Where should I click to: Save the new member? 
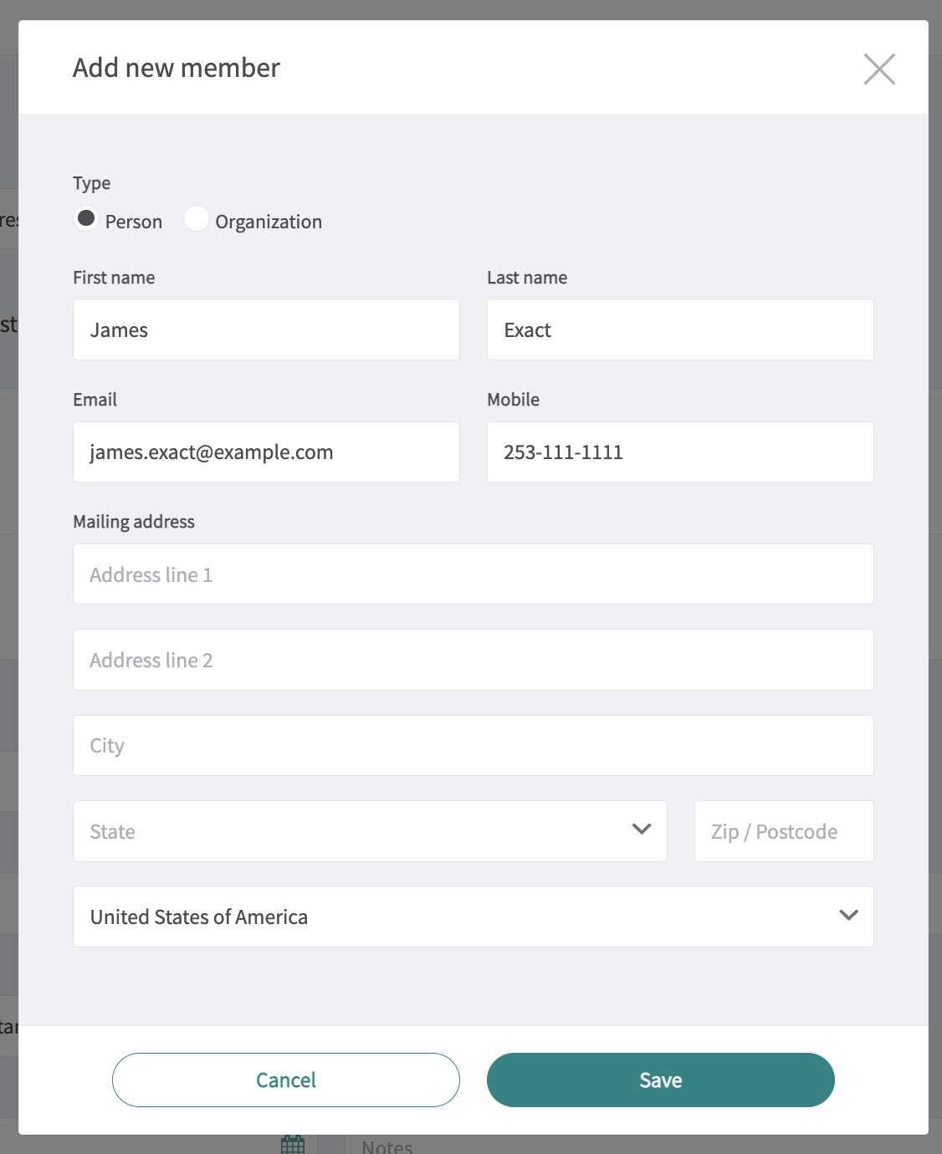[x=660, y=1080]
